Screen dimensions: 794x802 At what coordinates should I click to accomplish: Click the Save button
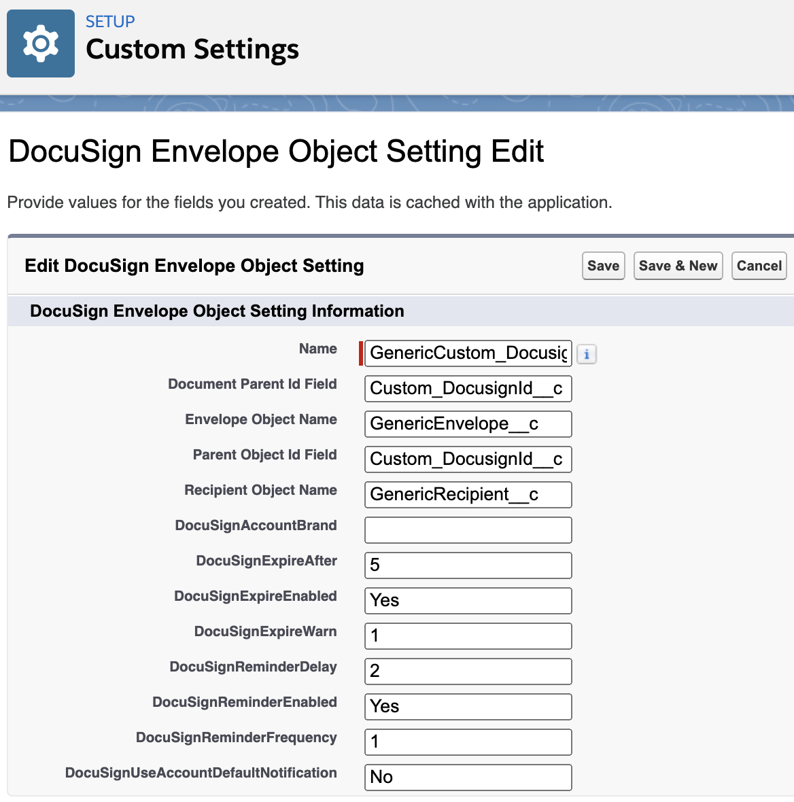click(603, 266)
